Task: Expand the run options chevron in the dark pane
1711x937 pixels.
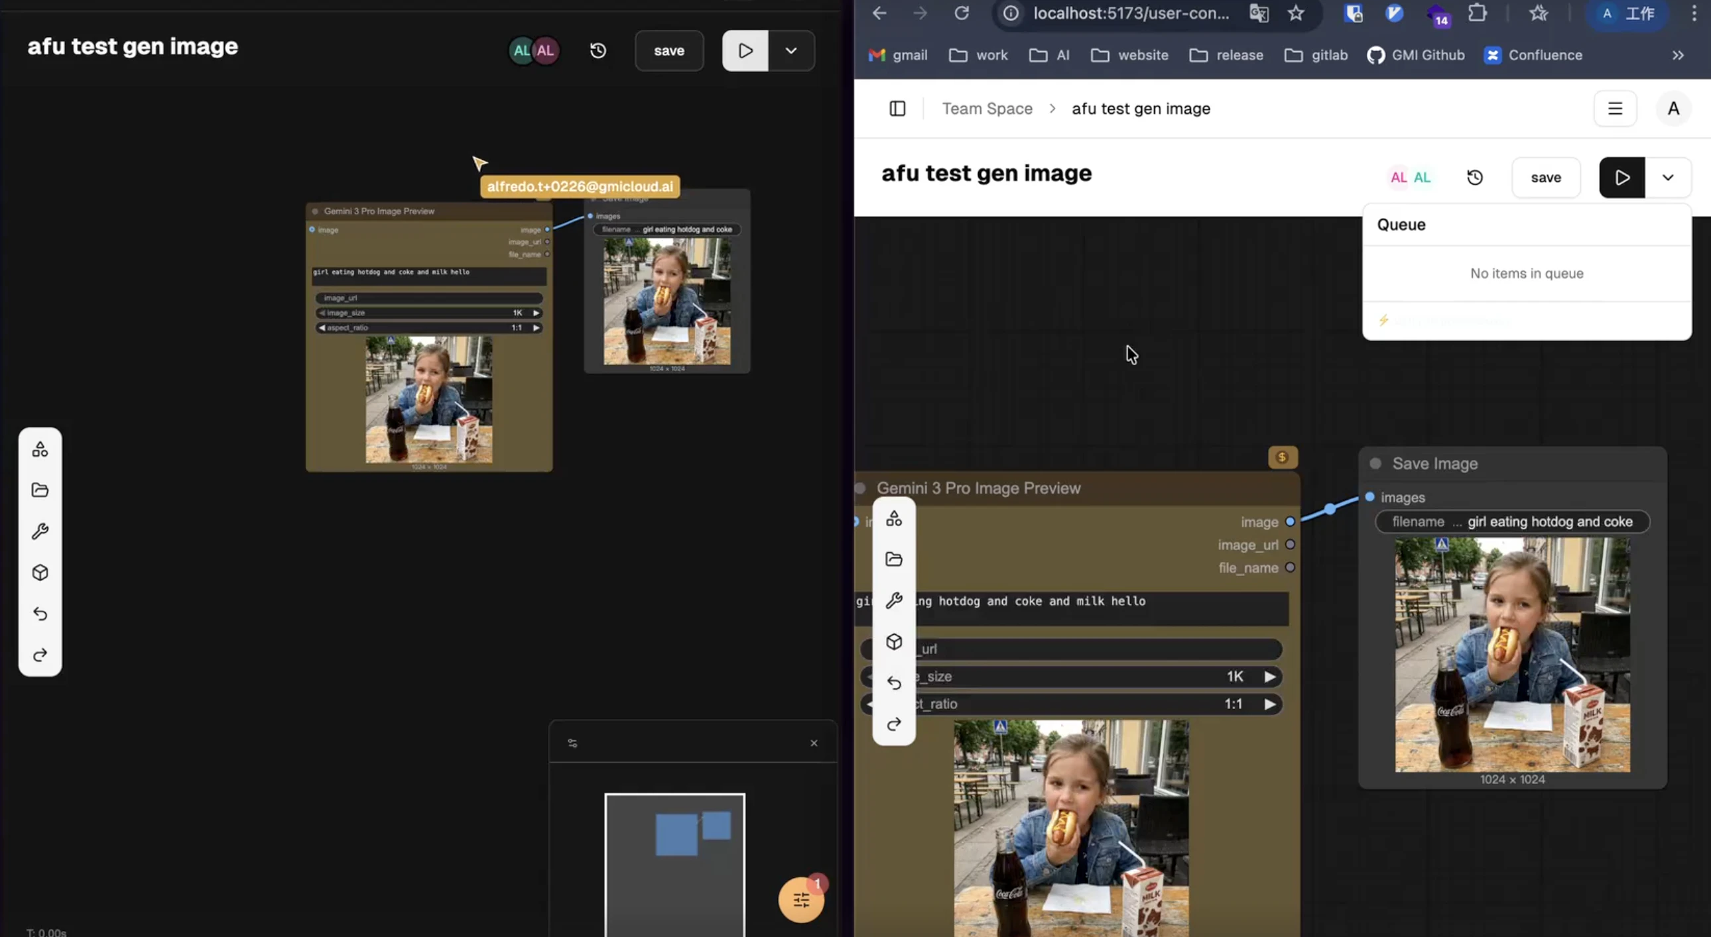Action: click(791, 50)
